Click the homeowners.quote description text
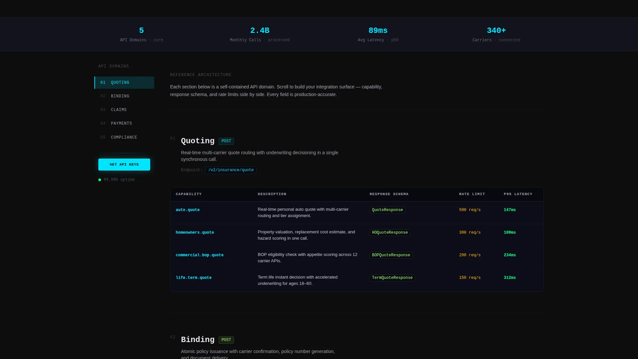The width and height of the screenshot is (638, 359). [x=306, y=235]
